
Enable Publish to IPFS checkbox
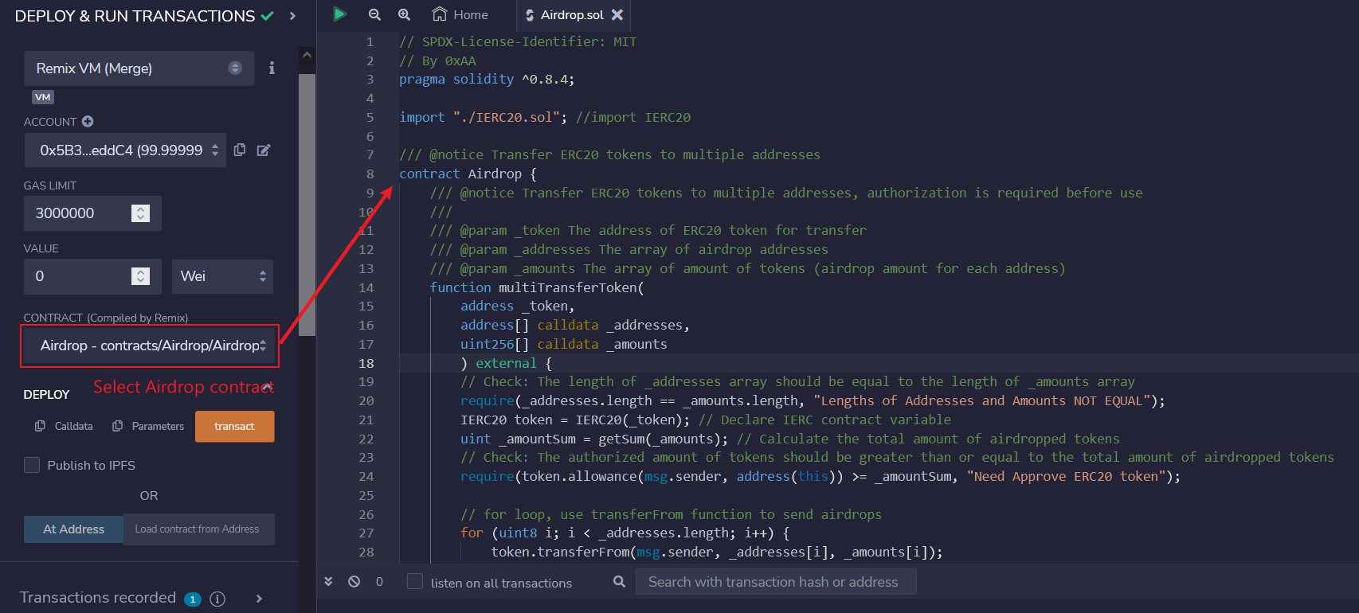[32, 465]
